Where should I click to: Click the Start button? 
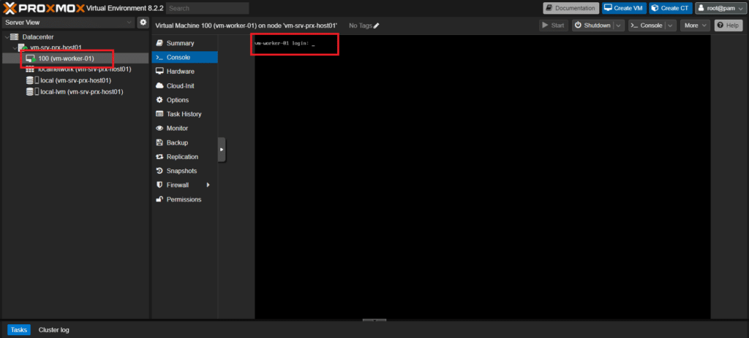tap(554, 26)
